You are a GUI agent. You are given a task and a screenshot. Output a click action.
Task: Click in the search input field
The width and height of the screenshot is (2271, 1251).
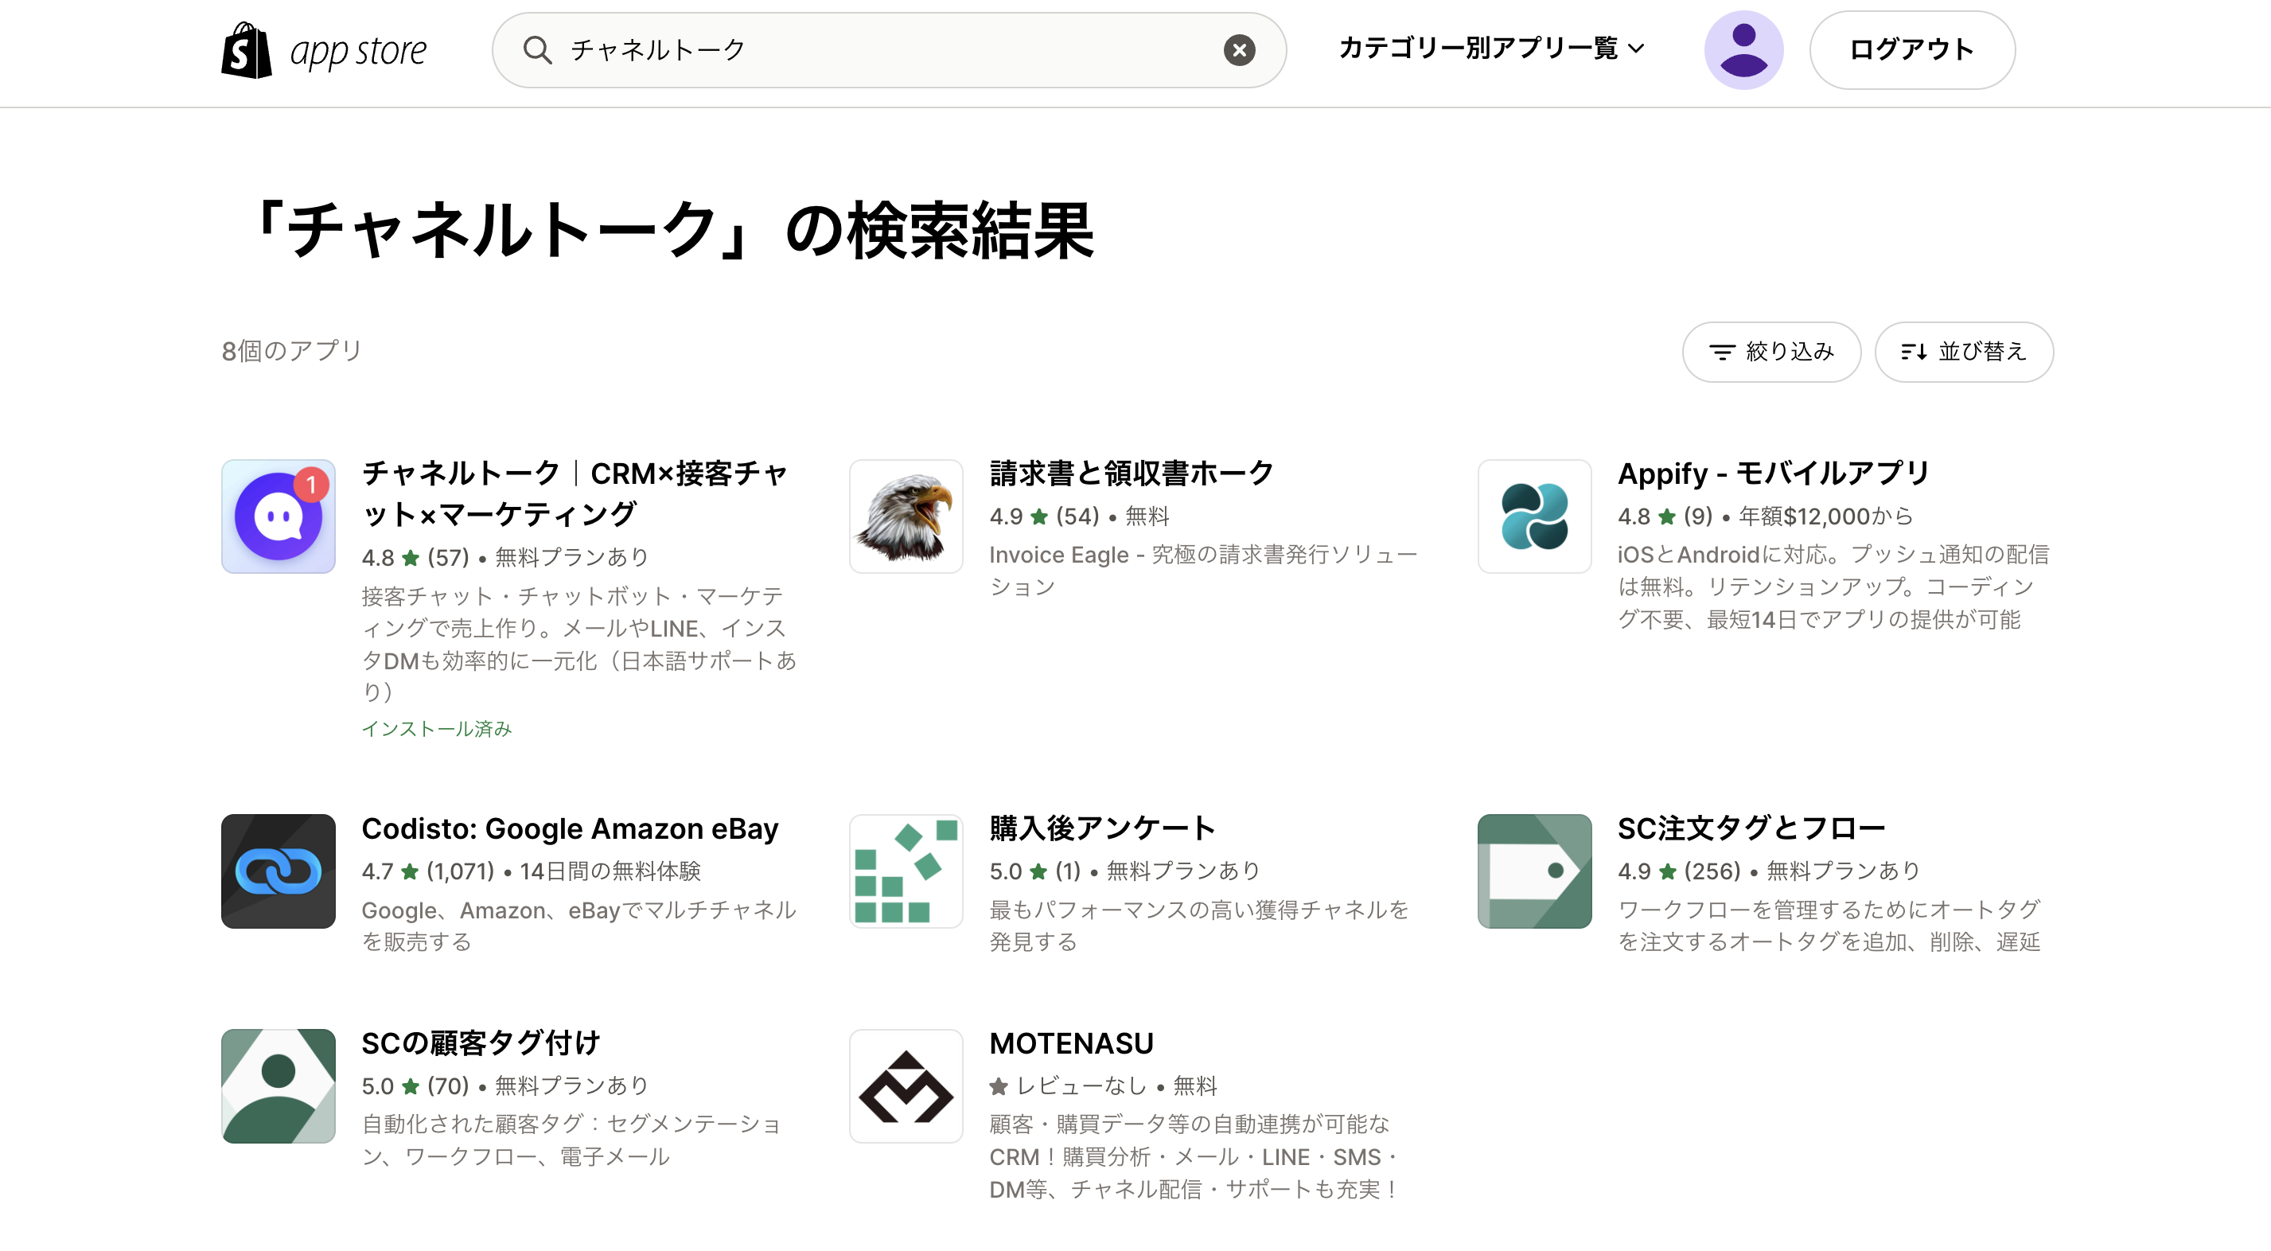click(882, 50)
